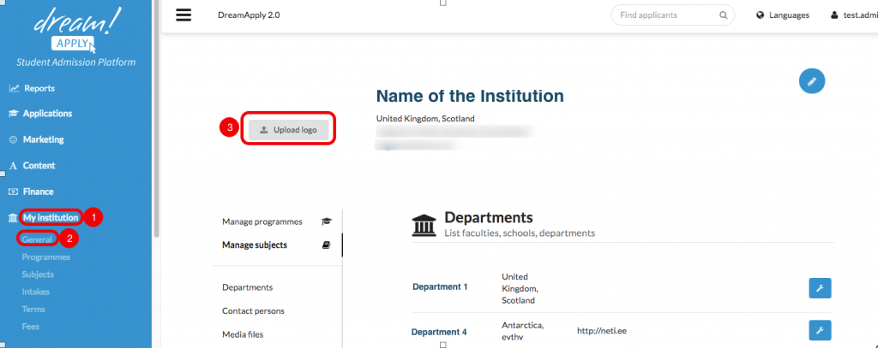Open Reports in the sidebar

(39, 88)
